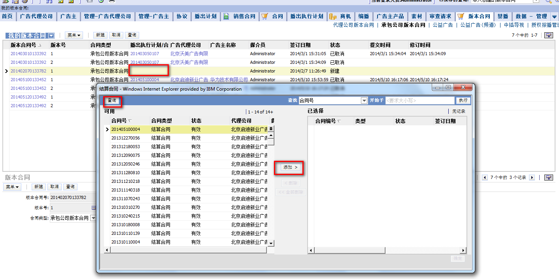Select contract row 201312090075
The image size is (559, 279).
[x=189, y=155]
